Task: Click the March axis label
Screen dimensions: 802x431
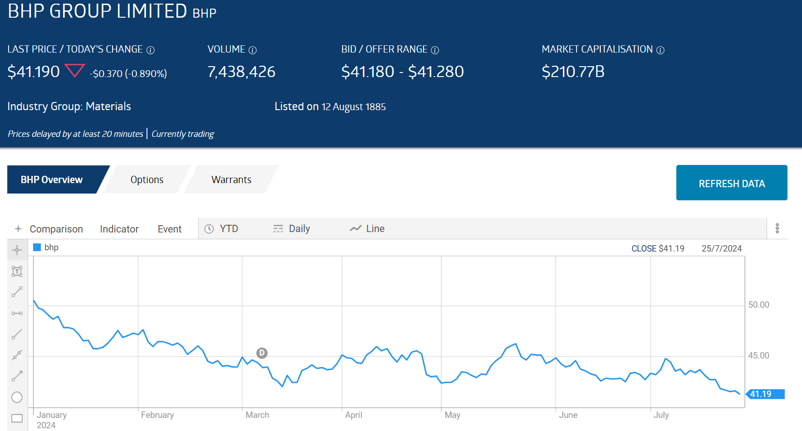Action: click(x=257, y=415)
